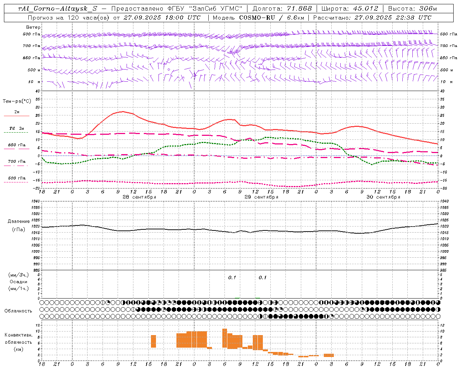Click the (мм/1ч.) precipitation unit label

[x=18, y=289]
